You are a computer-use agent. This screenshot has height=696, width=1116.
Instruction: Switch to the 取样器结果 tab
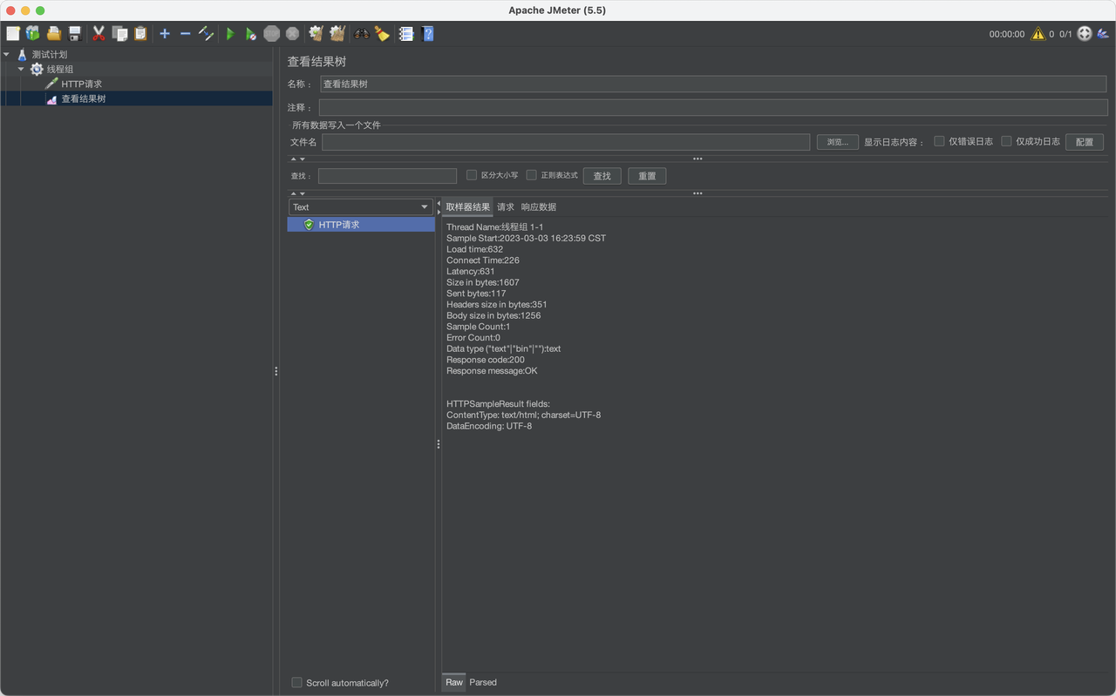point(468,207)
